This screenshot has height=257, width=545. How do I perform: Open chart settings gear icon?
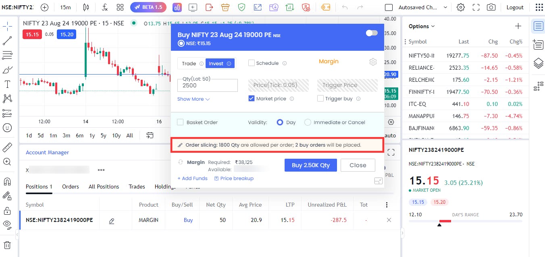pyautogui.click(x=461, y=7)
